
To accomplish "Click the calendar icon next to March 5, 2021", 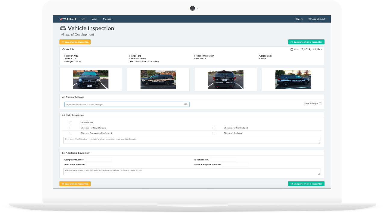I will tap(291, 49).
